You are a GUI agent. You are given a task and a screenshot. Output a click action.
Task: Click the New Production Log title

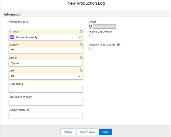click(86, 3)
